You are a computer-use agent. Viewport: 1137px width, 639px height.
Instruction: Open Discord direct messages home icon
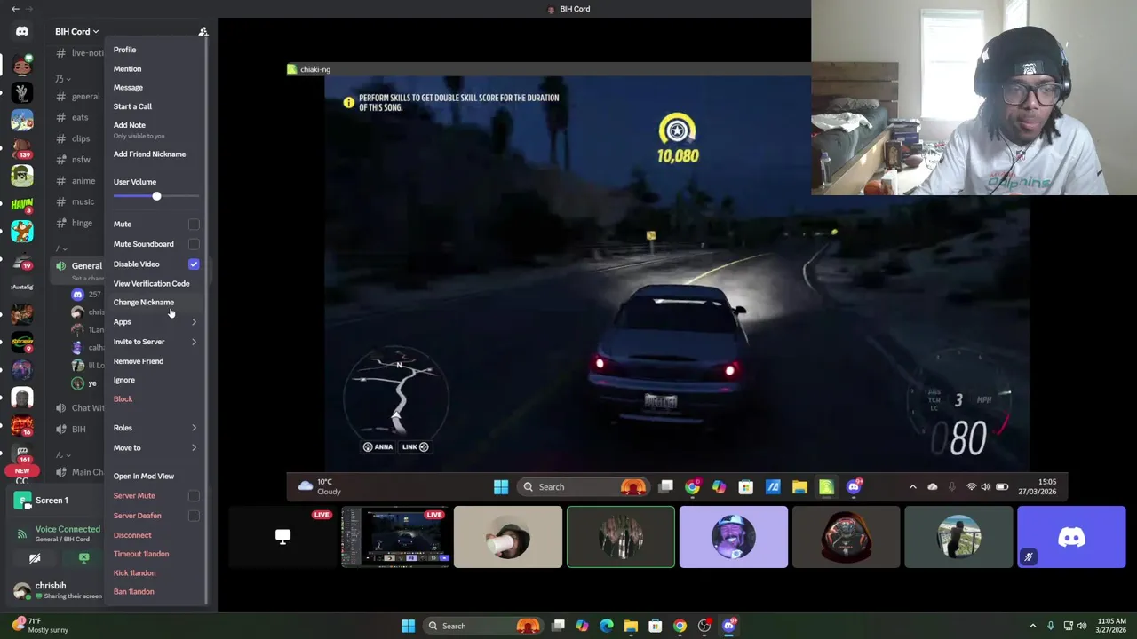pos(22,31)
